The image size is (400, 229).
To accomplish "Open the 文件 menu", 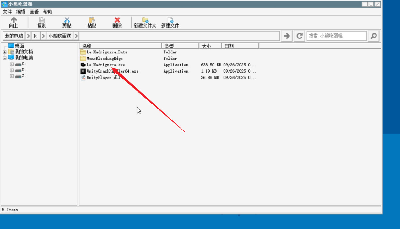I will 7,12.
